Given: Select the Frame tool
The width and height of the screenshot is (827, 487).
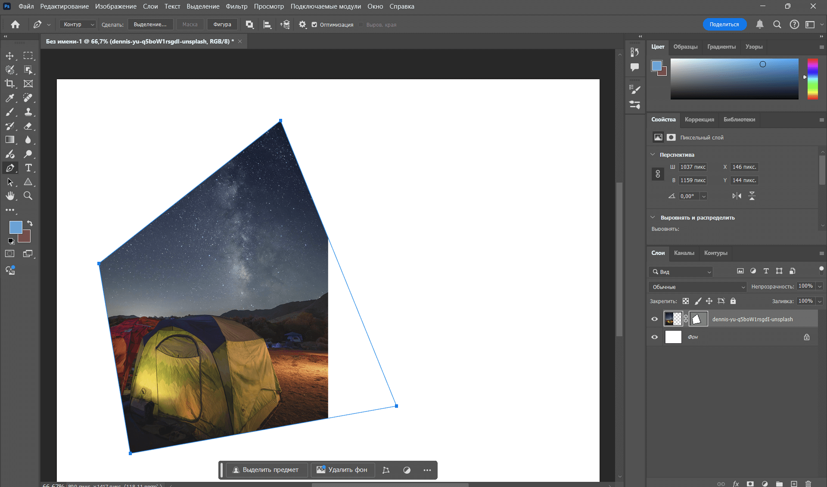Looking at the screenshot, I should point(28,84).
